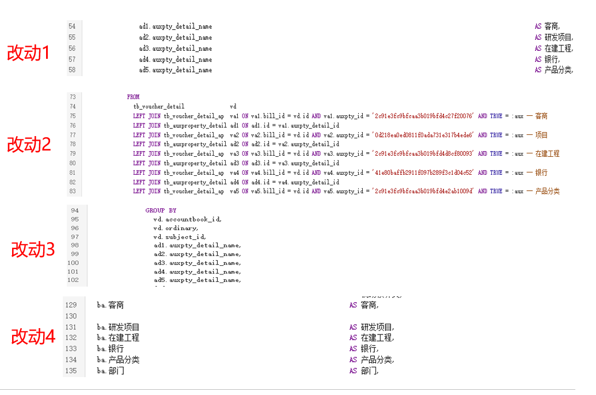Click the "AS 银行," alias on line 57
The width and height of the screenshot is (596, 395).
click(548, 59)
